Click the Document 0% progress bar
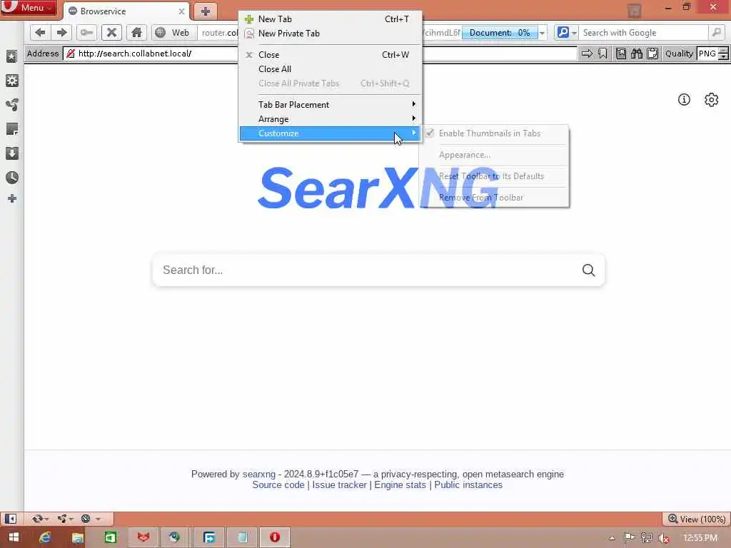This screenshot has height=548, width=731. [x=499, y=33]
